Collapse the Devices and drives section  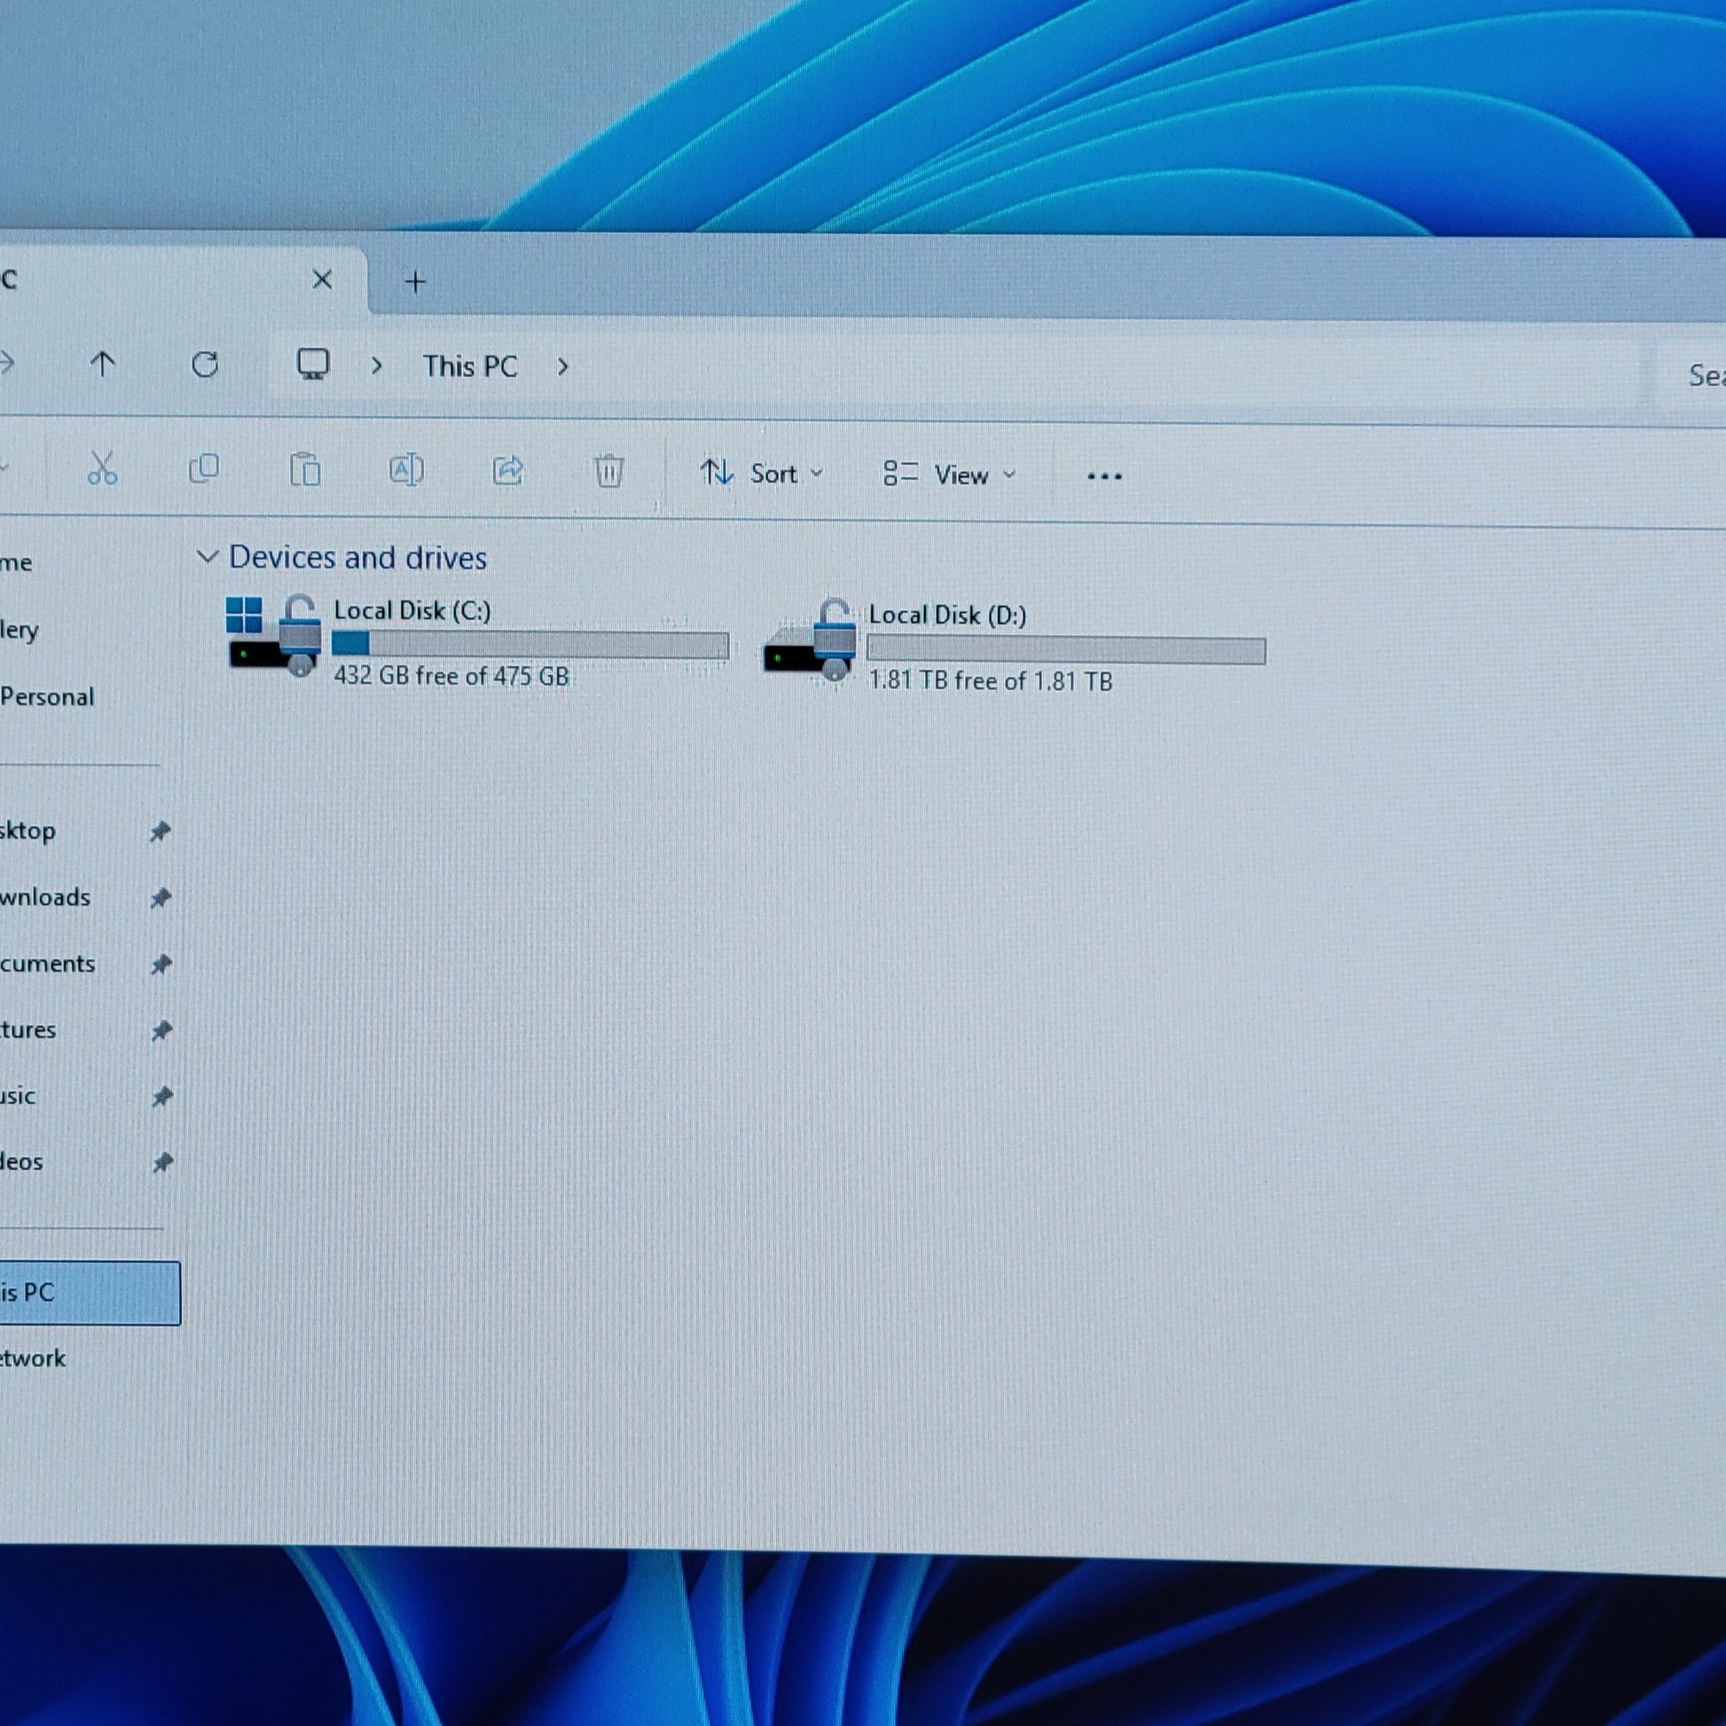(x=208, y=557)
